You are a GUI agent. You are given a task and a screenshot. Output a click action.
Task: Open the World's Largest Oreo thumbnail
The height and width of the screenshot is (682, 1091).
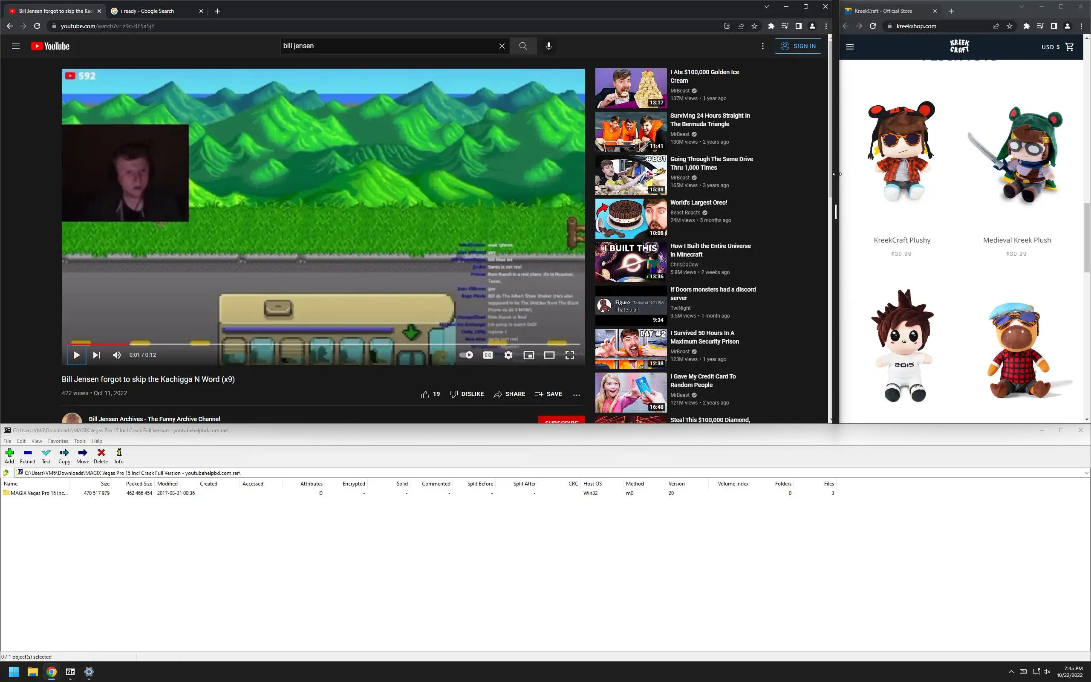click(630, 219)
